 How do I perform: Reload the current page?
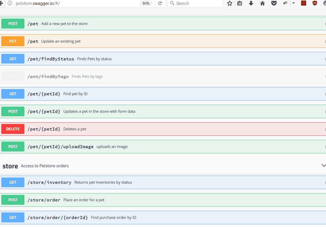click(x=160, y=4)
